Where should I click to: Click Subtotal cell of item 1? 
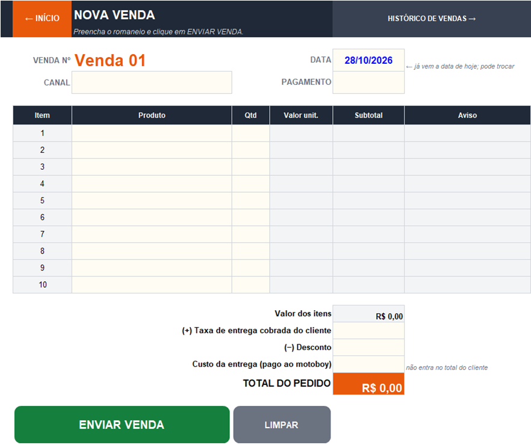[x=368, y=133]
